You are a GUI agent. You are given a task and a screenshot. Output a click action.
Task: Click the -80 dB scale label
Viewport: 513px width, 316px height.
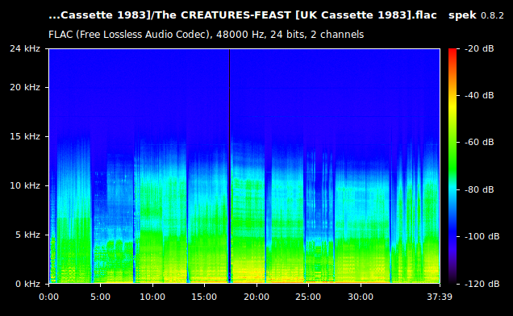tap(479, 189)
